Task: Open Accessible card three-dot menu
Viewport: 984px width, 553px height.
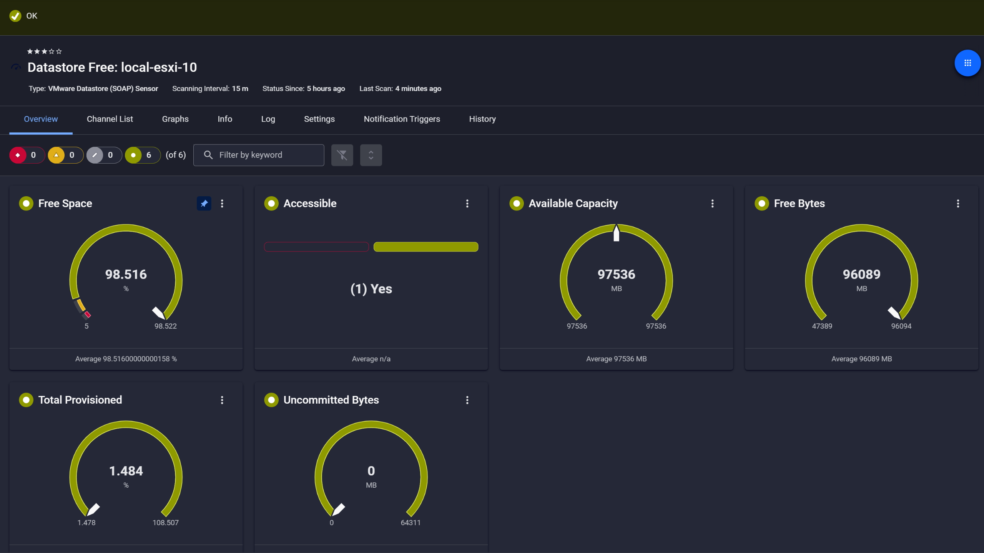Action: click(467, 203)
